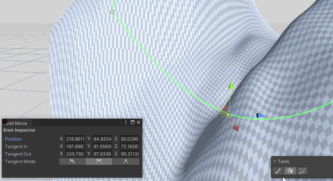Screen dimensions: 333x181
Task: Click the Position X input field
Action: pos(75,139)
